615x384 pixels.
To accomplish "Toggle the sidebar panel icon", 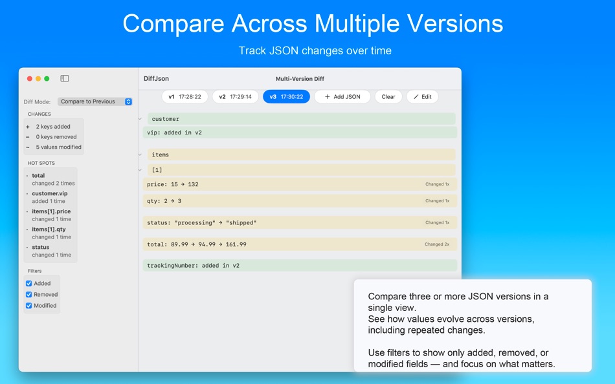I will coord(65,78).
